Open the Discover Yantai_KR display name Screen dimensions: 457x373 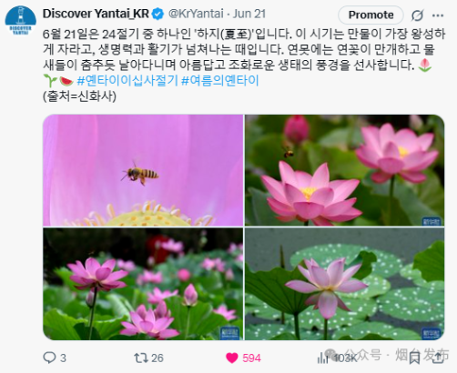tap(96, 14)
